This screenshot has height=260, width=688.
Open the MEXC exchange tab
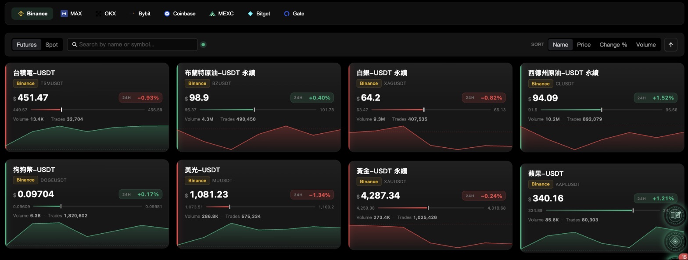tap(222, 14)
